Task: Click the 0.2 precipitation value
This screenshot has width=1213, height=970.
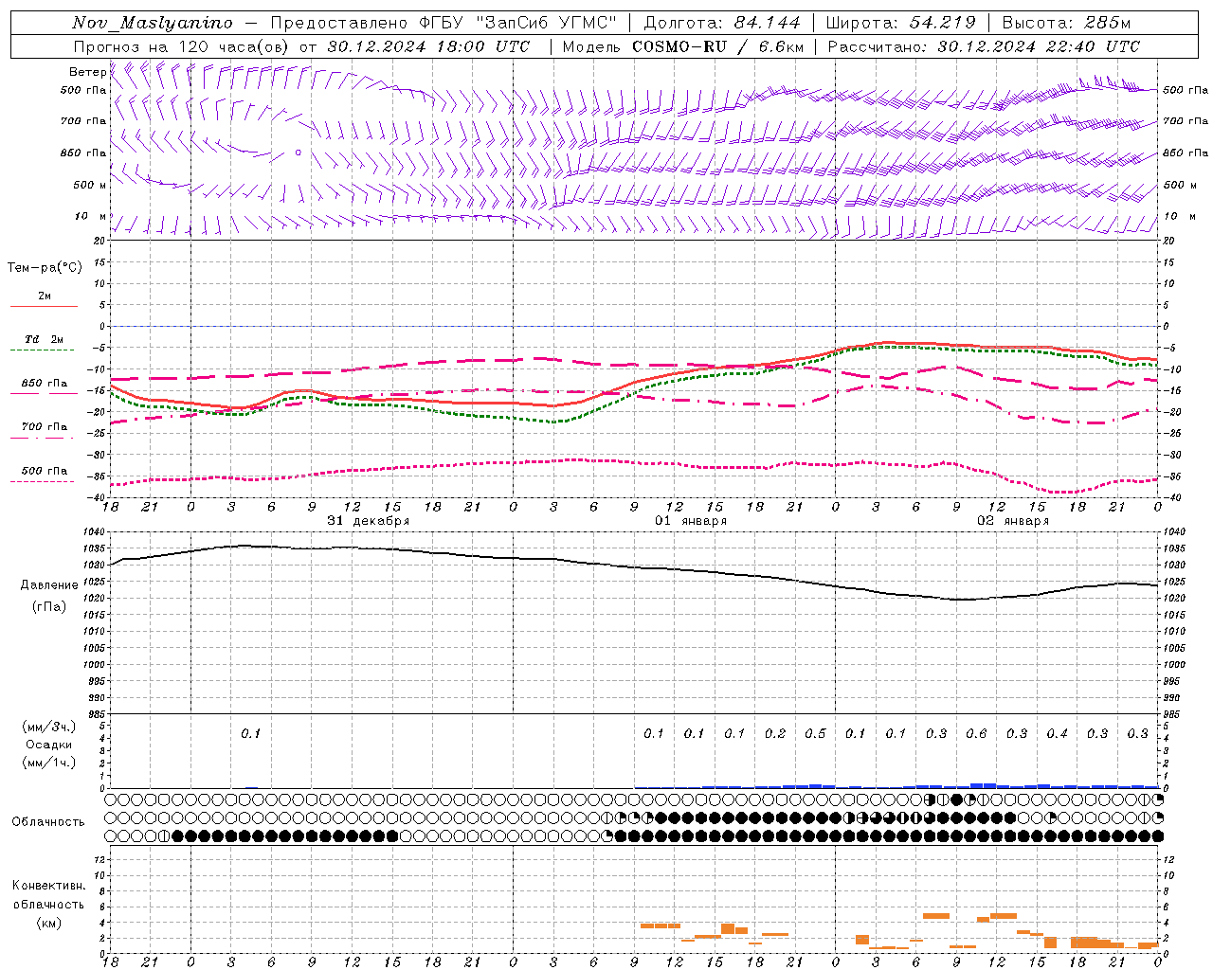Action: [x=775, y=734]
